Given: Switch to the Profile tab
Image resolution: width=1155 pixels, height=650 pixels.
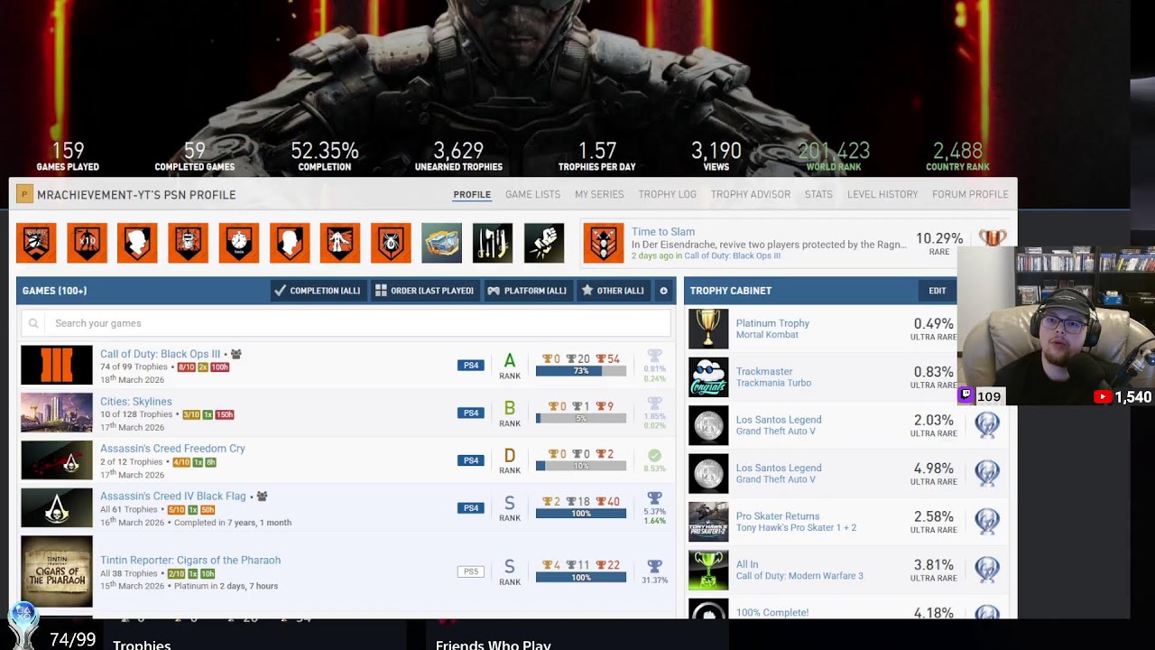Looking at the screenshot, I should 472,194.
